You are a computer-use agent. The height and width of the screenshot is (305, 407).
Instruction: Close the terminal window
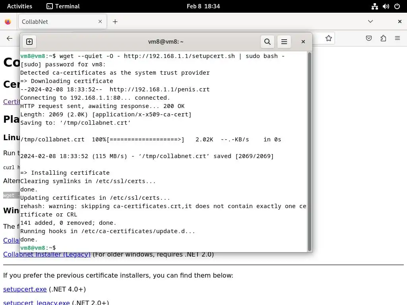pos(303,41)
